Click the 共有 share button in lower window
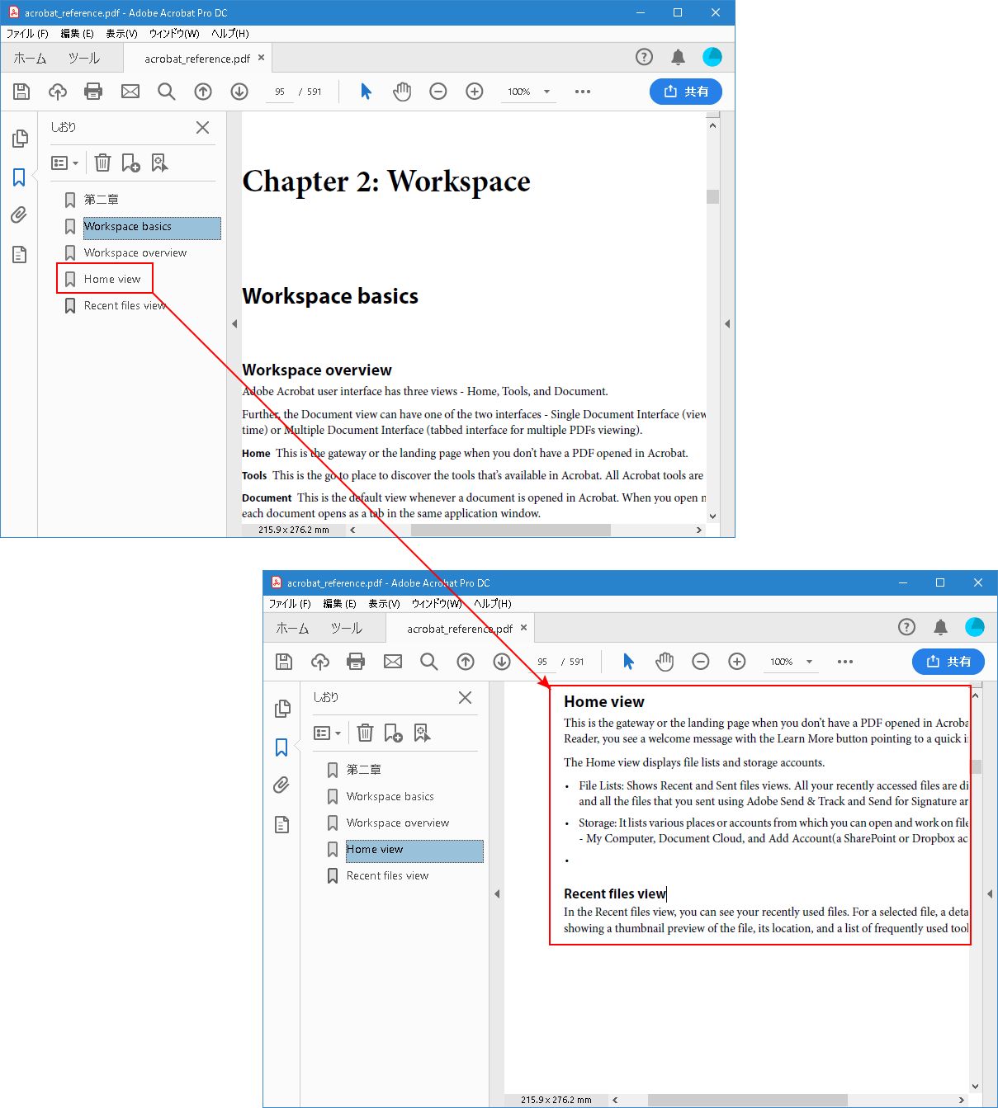998x1108 pixels. click(948, 662)
